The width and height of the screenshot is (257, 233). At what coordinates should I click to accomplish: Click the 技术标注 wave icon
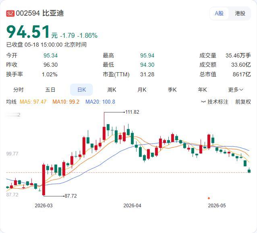203,102
